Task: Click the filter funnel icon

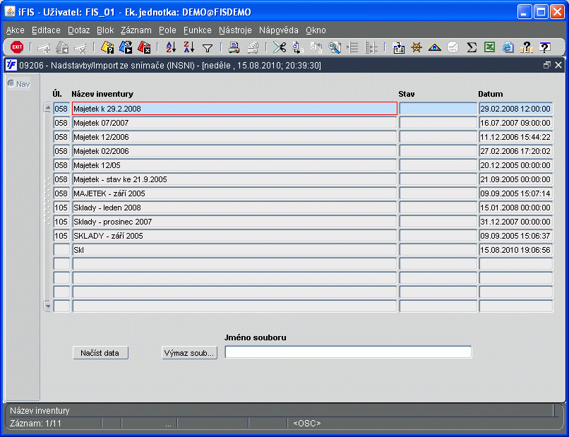Action: [208, 48]
